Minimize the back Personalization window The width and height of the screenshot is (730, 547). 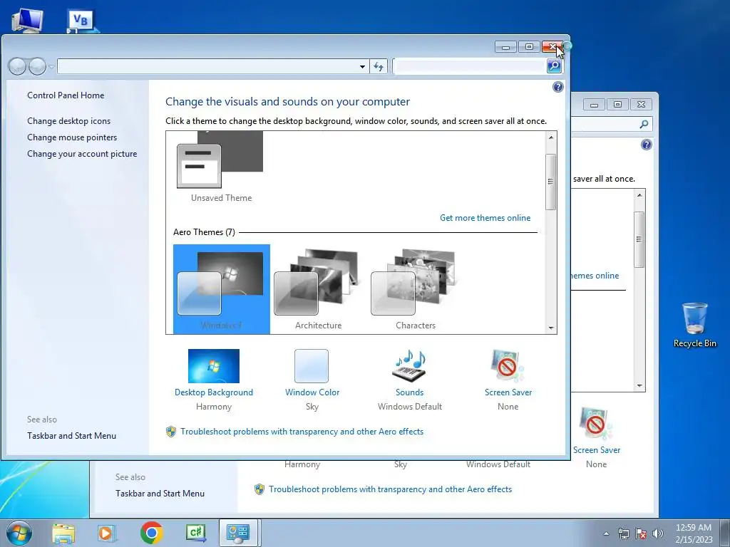[594, 104]
